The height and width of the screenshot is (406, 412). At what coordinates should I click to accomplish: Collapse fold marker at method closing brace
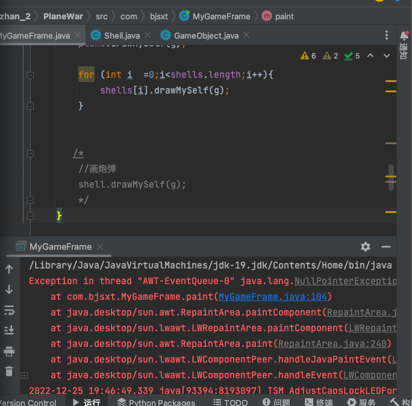[x=31, y=216]
